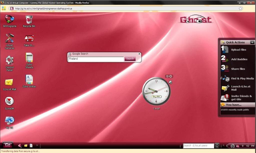The image size is (256, 153).
Task: Expand the system tray with the left chevron
Action: tap(223, 145)
